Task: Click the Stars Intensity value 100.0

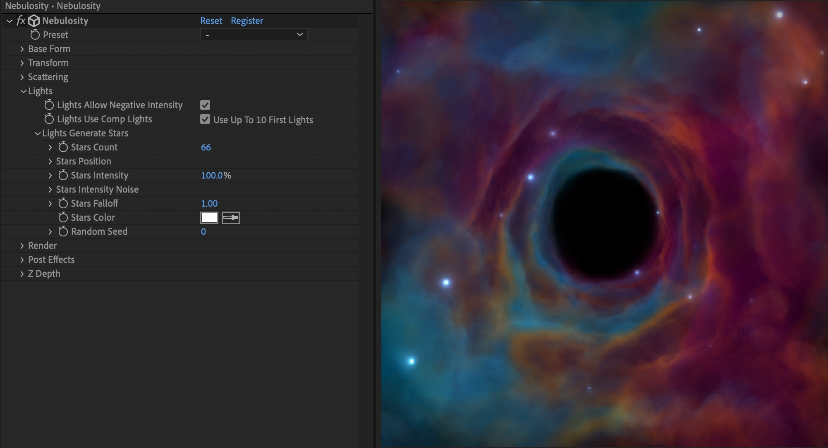Action: 212,175
